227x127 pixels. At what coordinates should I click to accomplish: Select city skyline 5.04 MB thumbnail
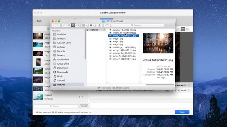38,88
